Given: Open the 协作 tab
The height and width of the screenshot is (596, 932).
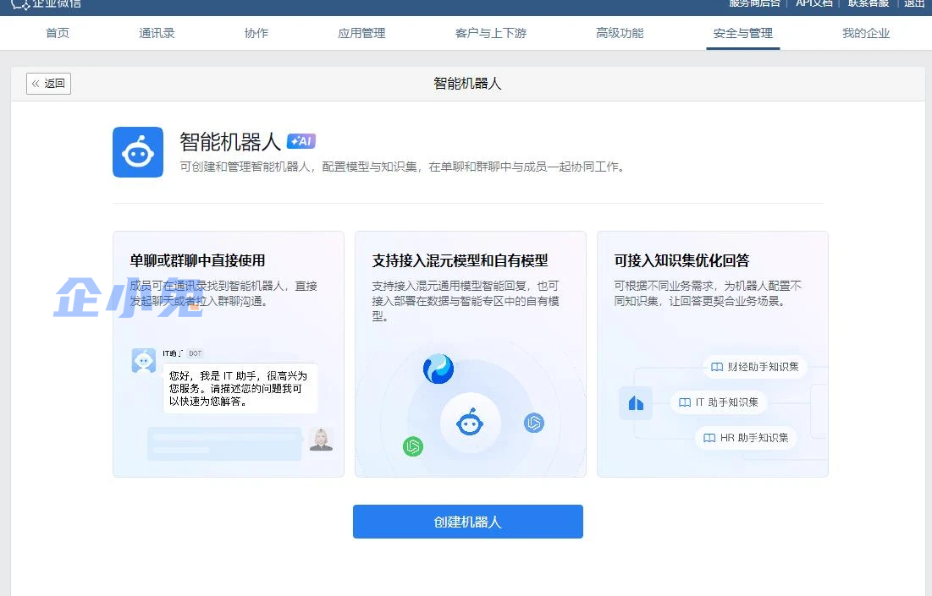Looking at the screenshot, I should (x=256, y=33).
